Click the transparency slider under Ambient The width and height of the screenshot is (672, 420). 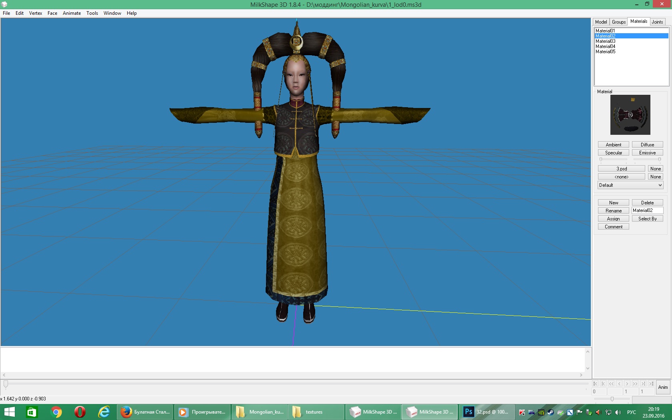(613, 159)
